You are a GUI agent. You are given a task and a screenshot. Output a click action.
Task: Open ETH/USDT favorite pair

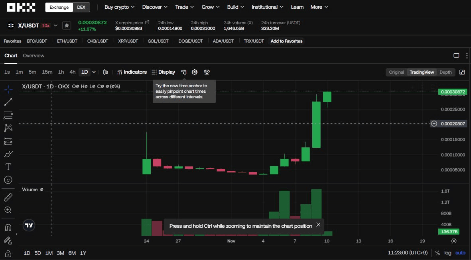point(67,41)
